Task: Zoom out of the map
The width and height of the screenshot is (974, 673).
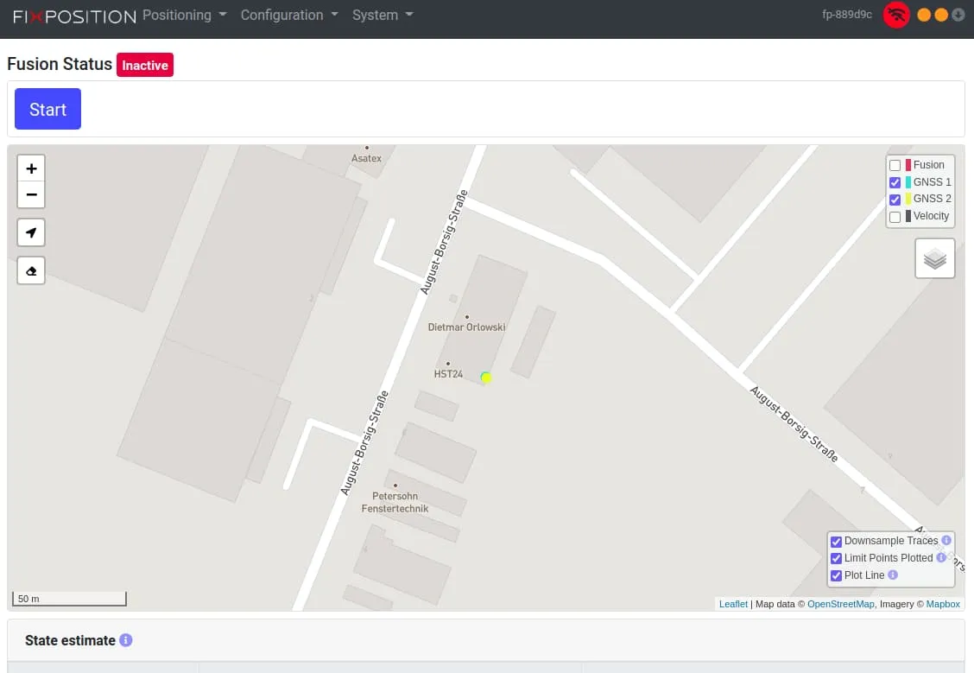Action: (x=31, y=195)
